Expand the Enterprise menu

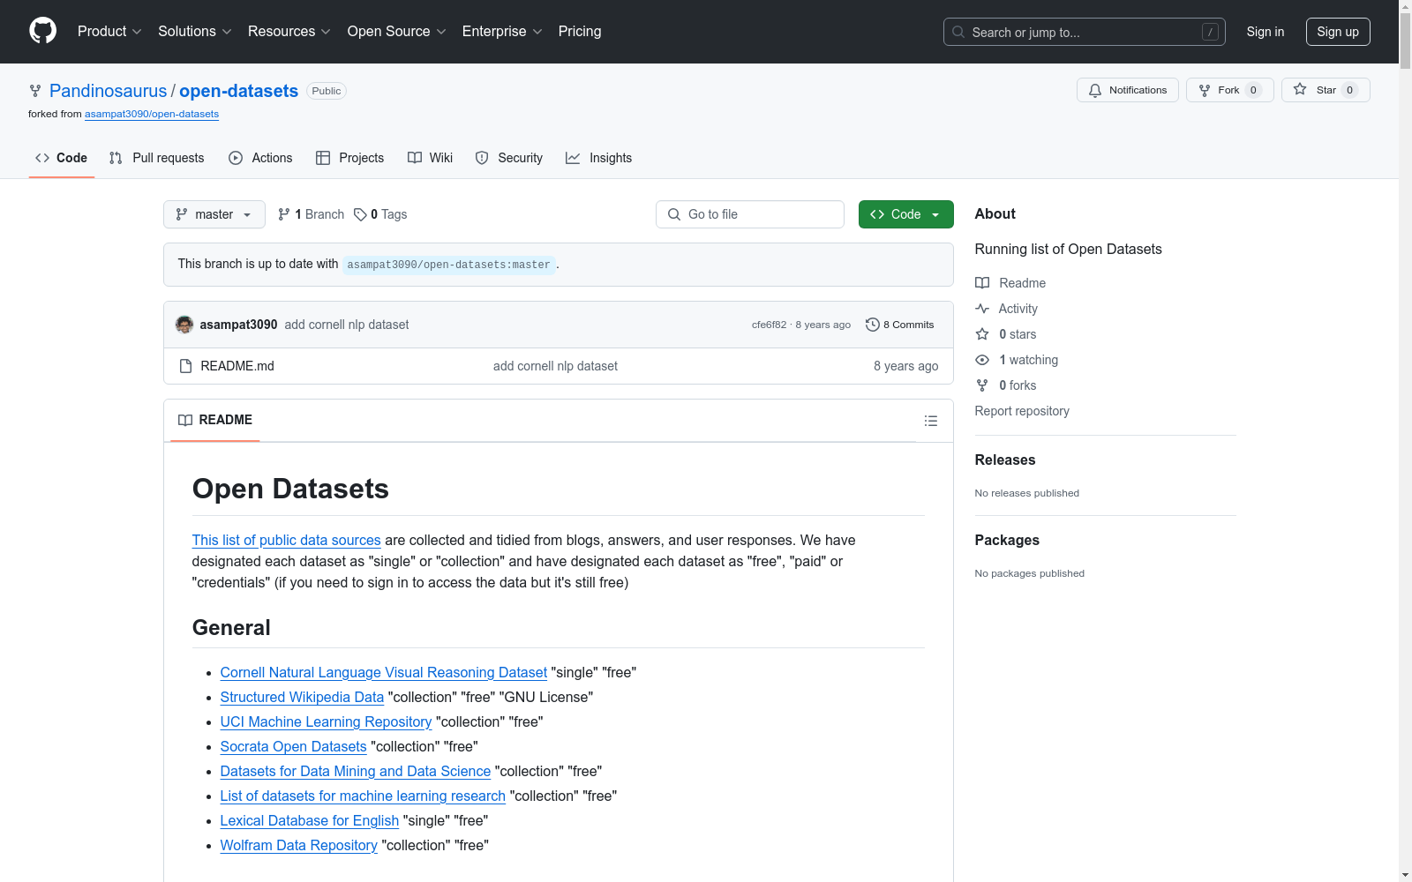tap(502, 32)
